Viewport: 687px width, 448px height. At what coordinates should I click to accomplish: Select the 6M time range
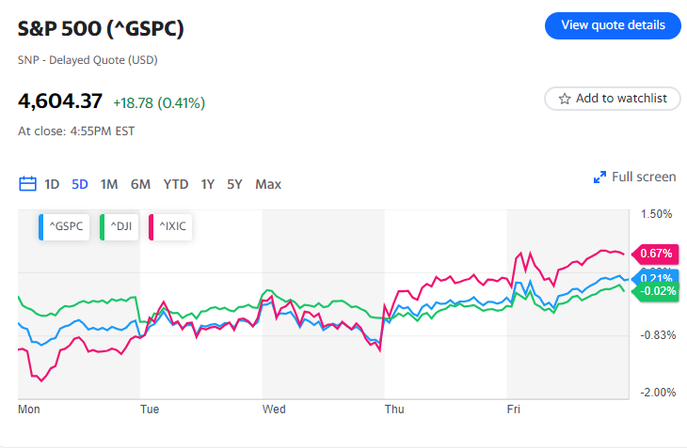(140, 184)
